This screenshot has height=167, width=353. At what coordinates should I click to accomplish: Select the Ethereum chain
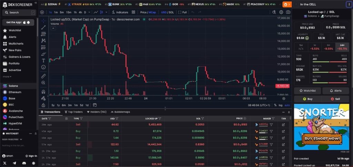15,92
